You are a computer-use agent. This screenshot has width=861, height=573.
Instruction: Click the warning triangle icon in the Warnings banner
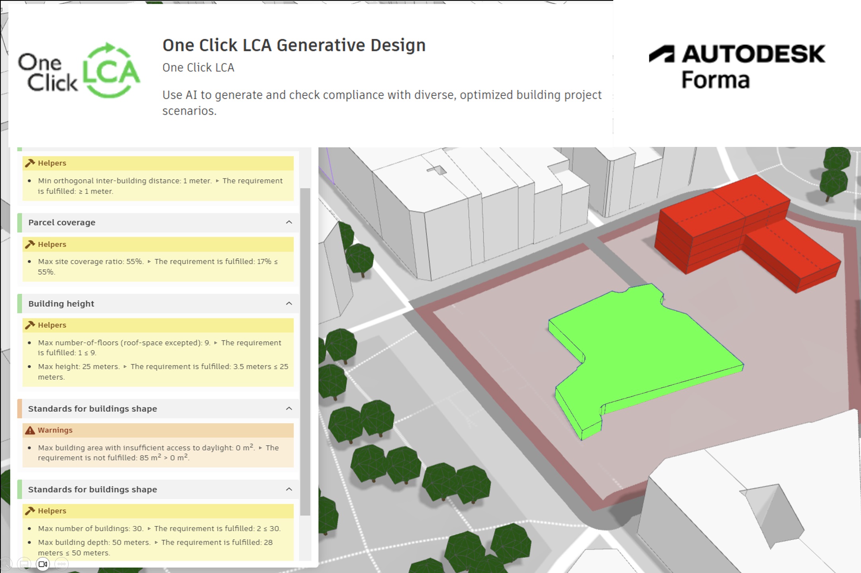click(x=29, y=430)
